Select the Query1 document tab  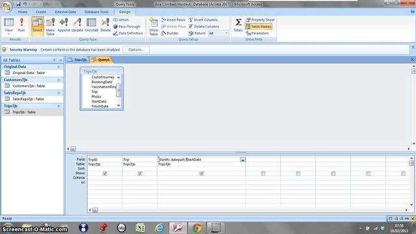pyautogui.click(x=101, y=60)
